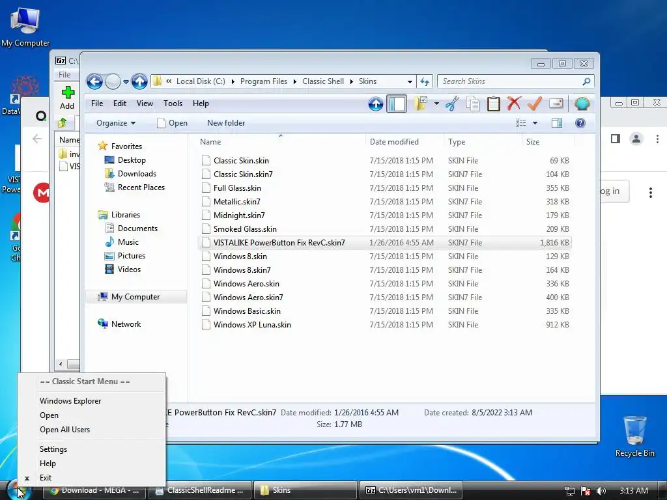Screen dimensions: 667x500
Task: Expand dropdown next to Folder Options icon
Action: pos(436,104)
